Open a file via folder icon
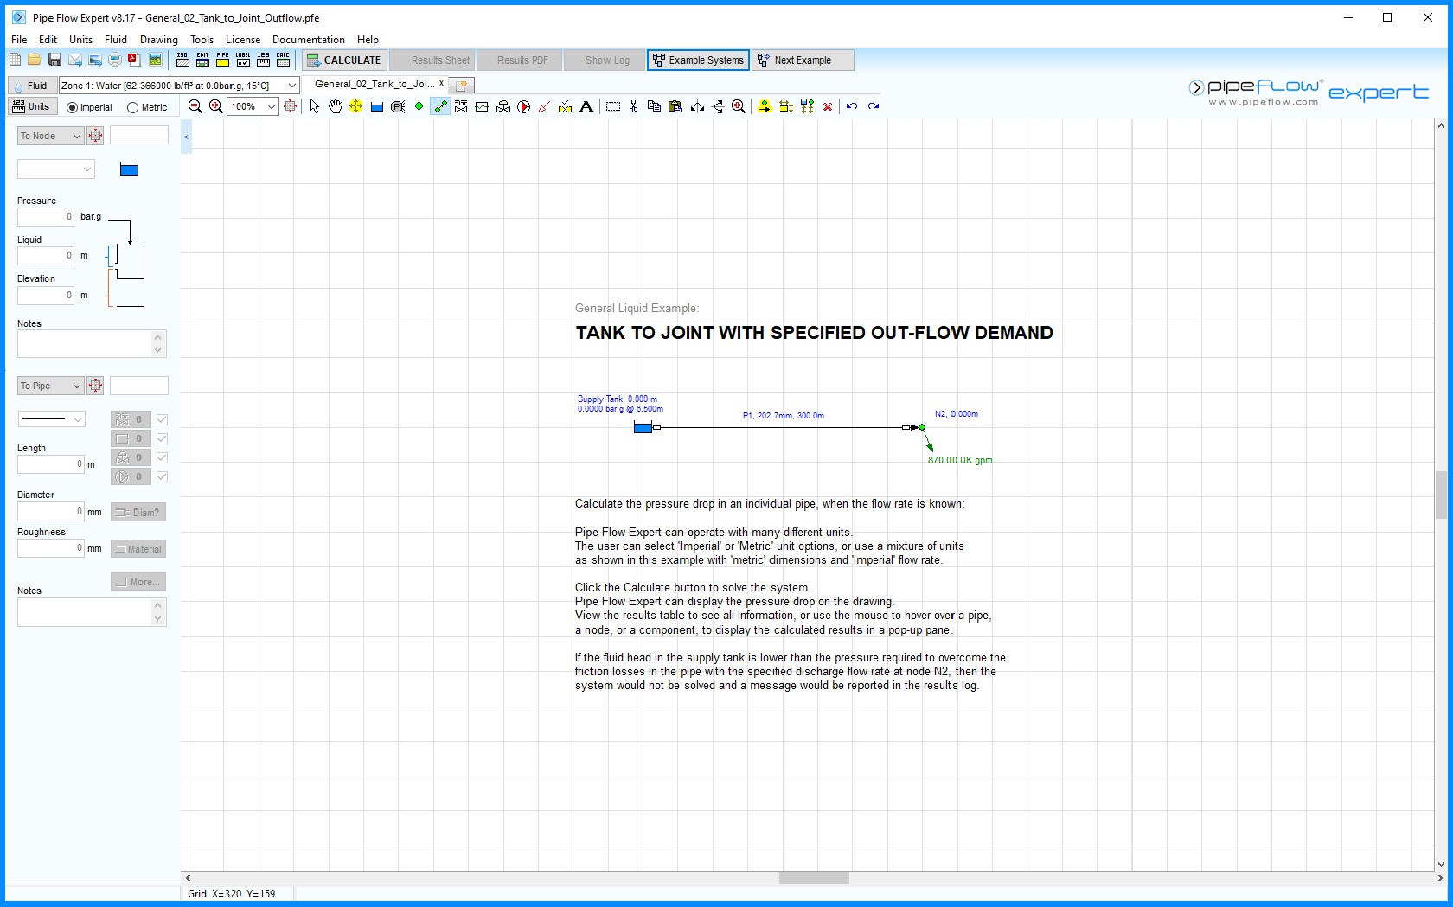 35,60
